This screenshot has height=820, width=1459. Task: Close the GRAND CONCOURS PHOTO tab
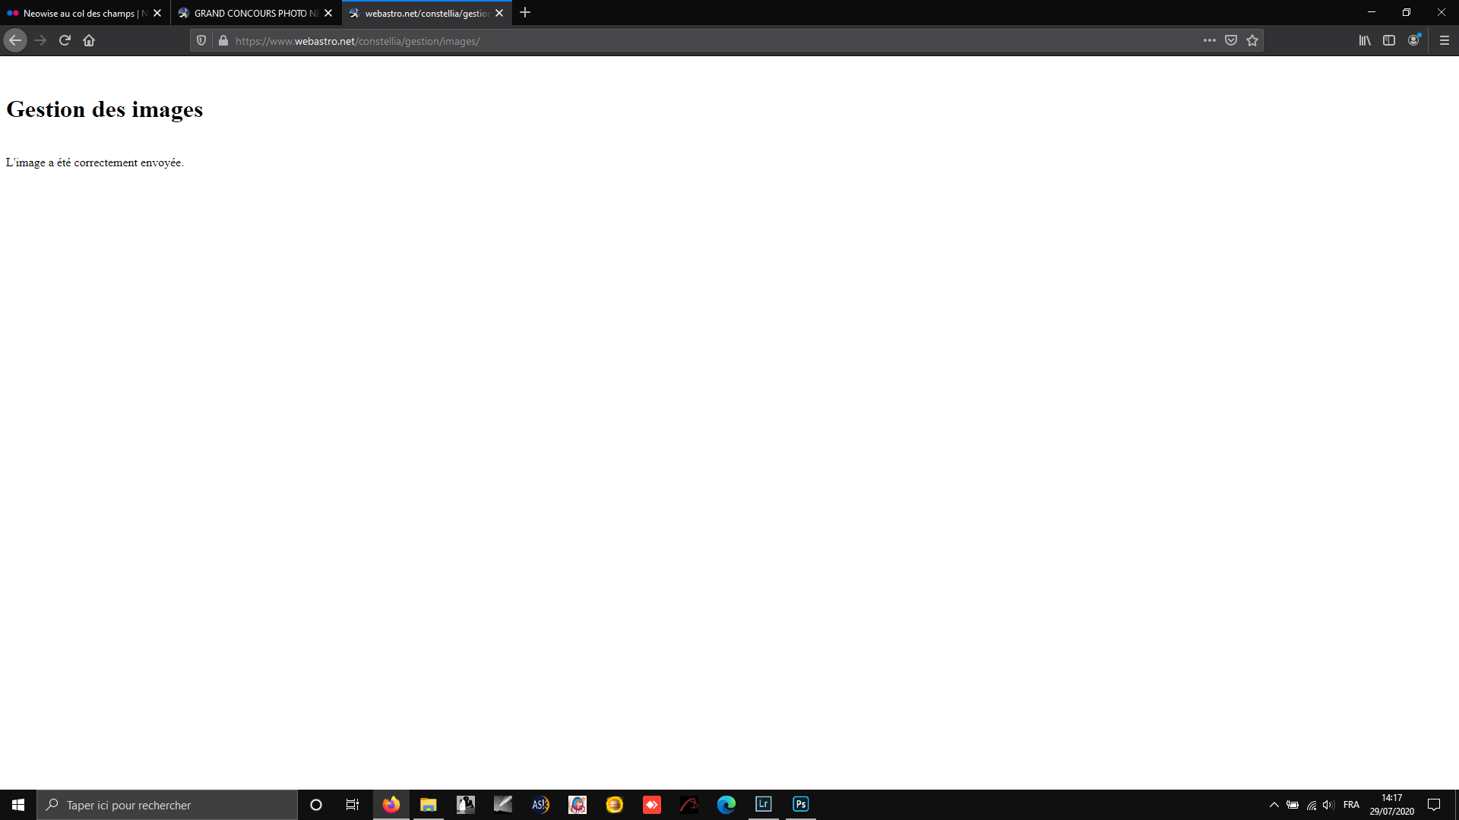pos(328,13)
